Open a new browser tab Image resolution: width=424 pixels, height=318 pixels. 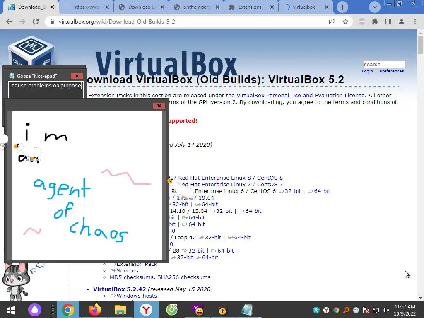[x=342, y=7]
